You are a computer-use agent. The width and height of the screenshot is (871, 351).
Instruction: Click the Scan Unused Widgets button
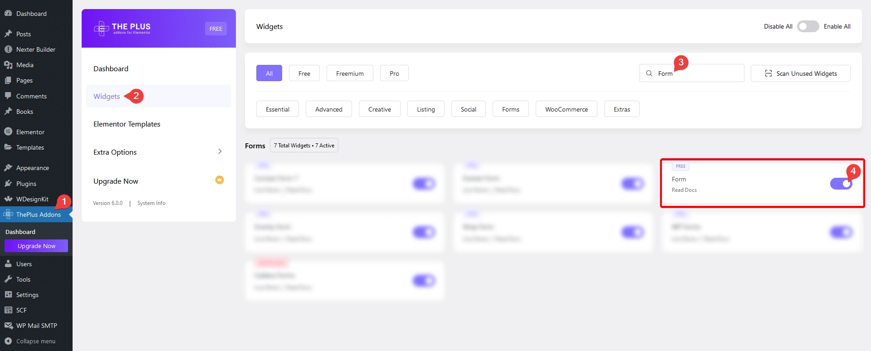(x=801, y=73)
